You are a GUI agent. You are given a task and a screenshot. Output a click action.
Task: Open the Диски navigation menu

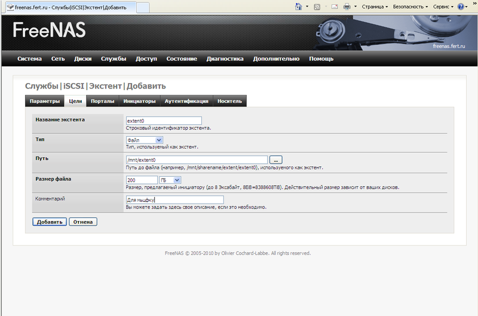click(x=82, y=59)
